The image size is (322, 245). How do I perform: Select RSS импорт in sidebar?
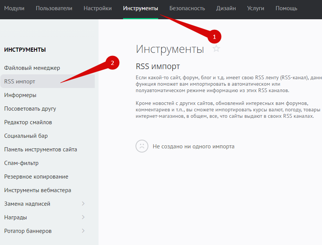tap(20, 82)
